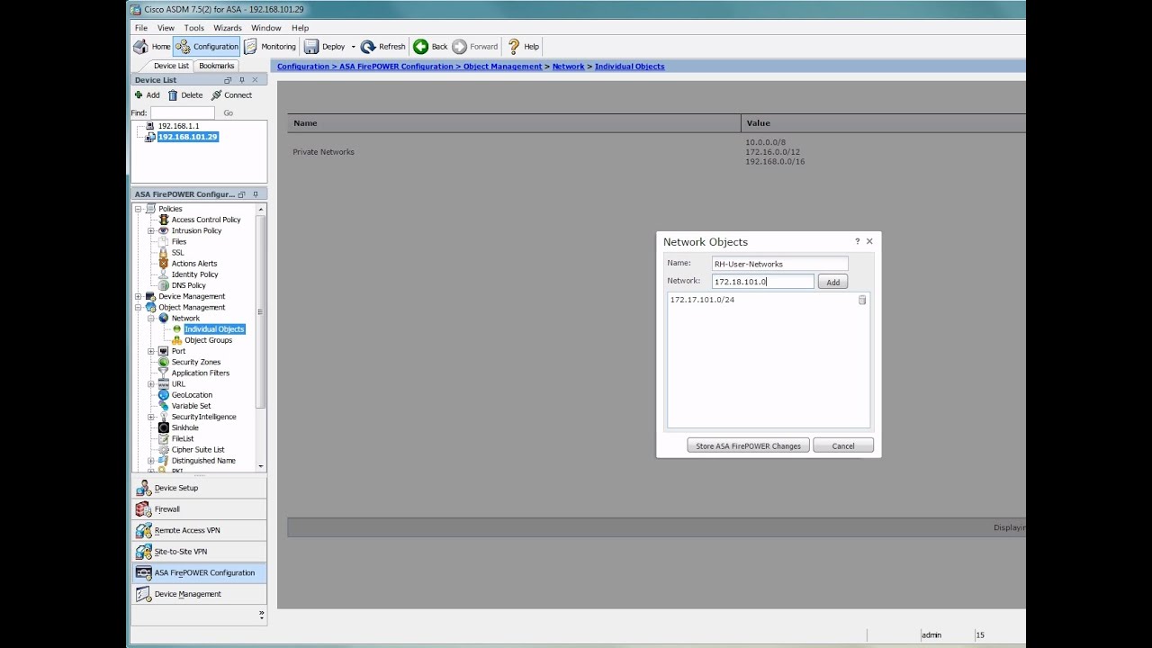The image size is (1152, 648).
Task: Expand the URL tree node
Action: pos(151,384)
